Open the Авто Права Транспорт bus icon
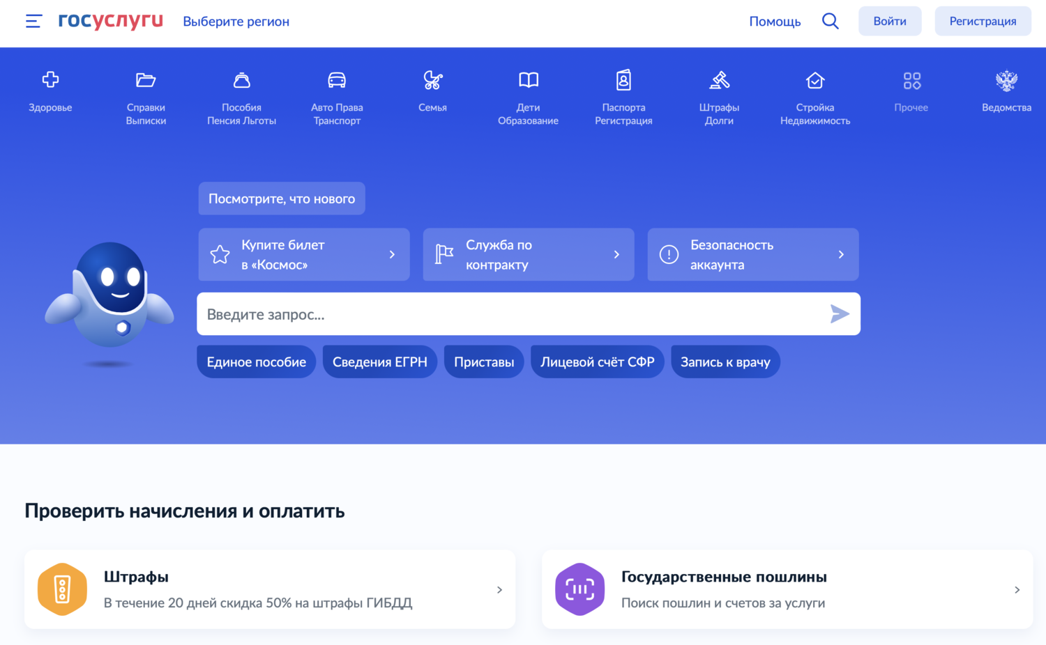 337,79
